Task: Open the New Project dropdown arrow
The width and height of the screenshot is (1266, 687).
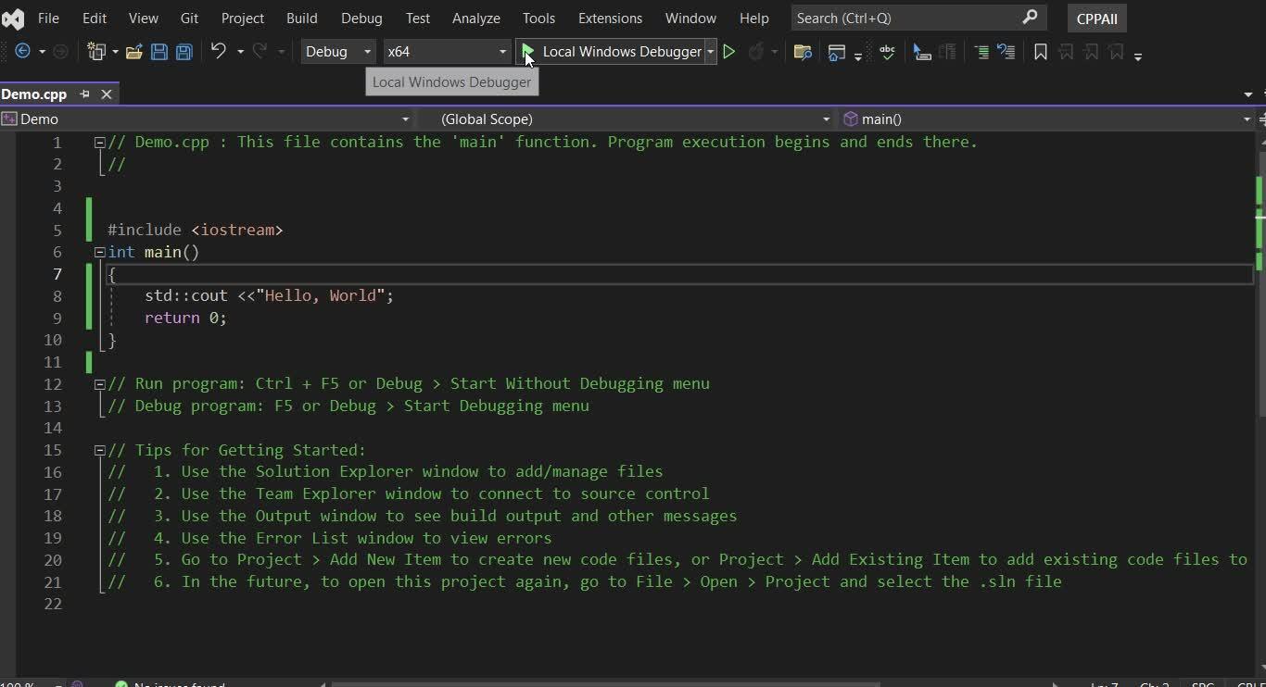Action: [115, 52]
